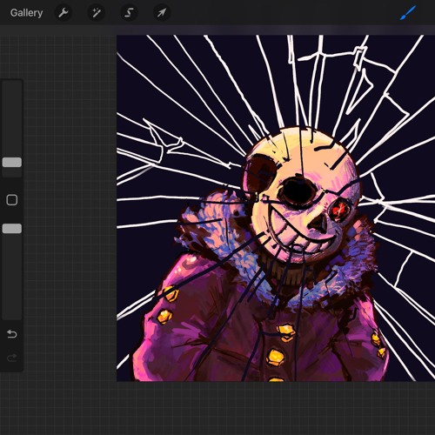Screen dimensions: 435x435
Task: Click the brush opacity slider handle
Action: (12, 229)
